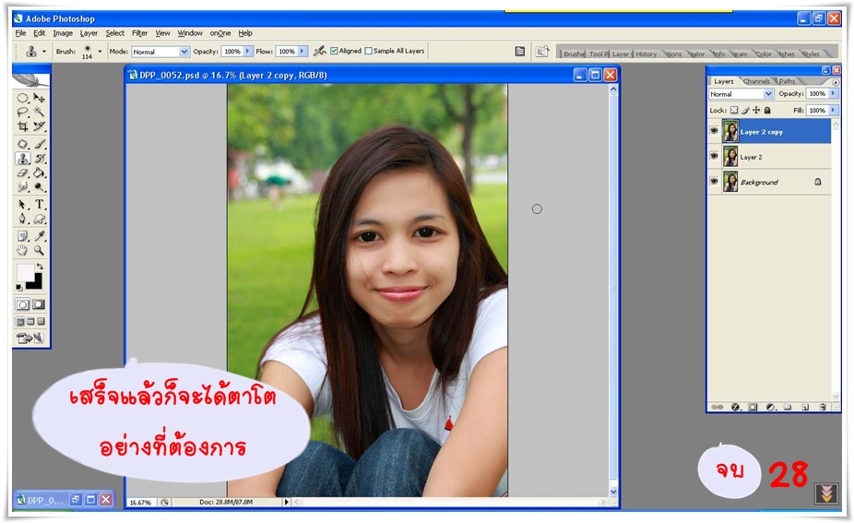Open the Brushes palette toggle icon
The height and width of the screenshot is (523, 854).
click(520, 52)
